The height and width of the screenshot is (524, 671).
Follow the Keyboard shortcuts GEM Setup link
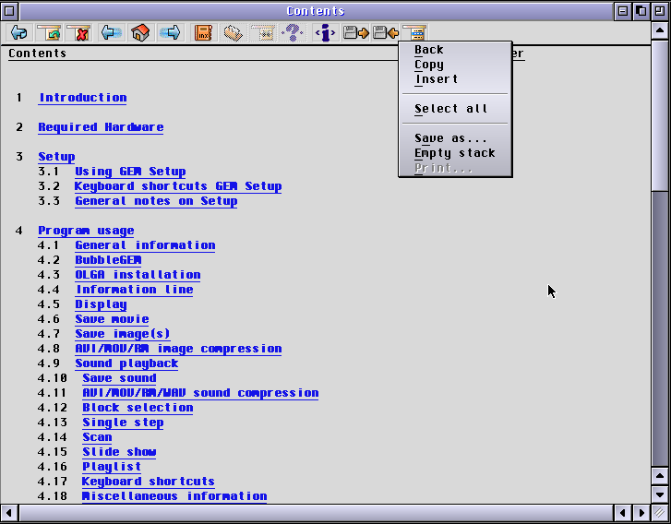(x=178, y=186)
